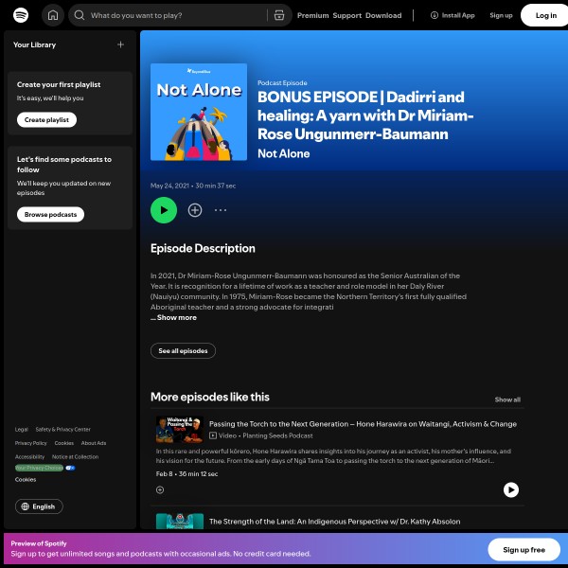
Task: Show all similar episodes
Action: (x=506, y=399)
